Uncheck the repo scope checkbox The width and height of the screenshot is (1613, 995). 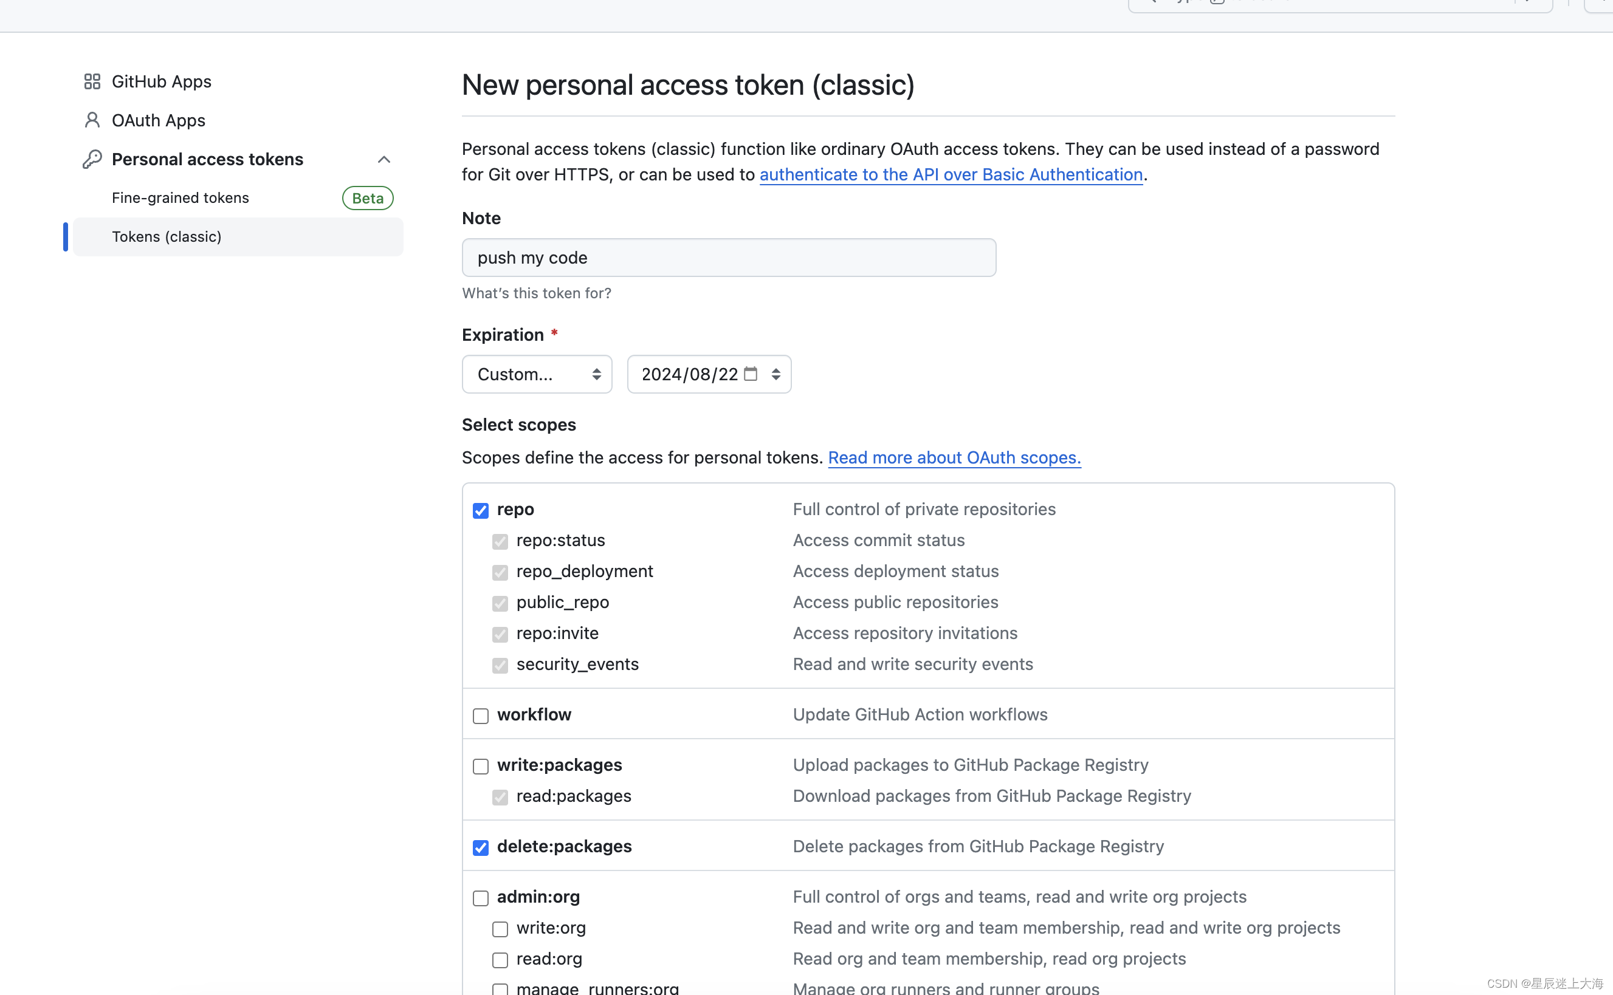481,511
